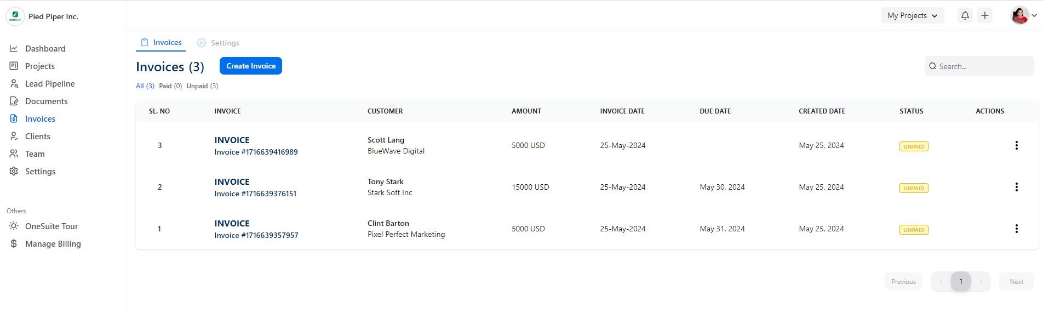Screen dimensions: 1043x318
Task: Open actions menu for Scott Lang invoice
Action: point(1016,145)
